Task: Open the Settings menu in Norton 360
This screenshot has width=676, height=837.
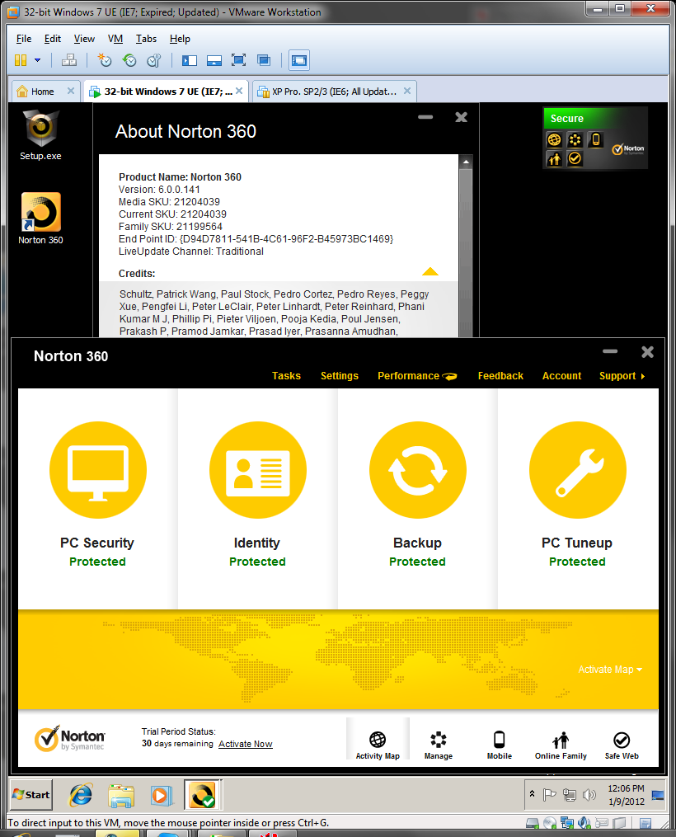Action: click(339, 376)
